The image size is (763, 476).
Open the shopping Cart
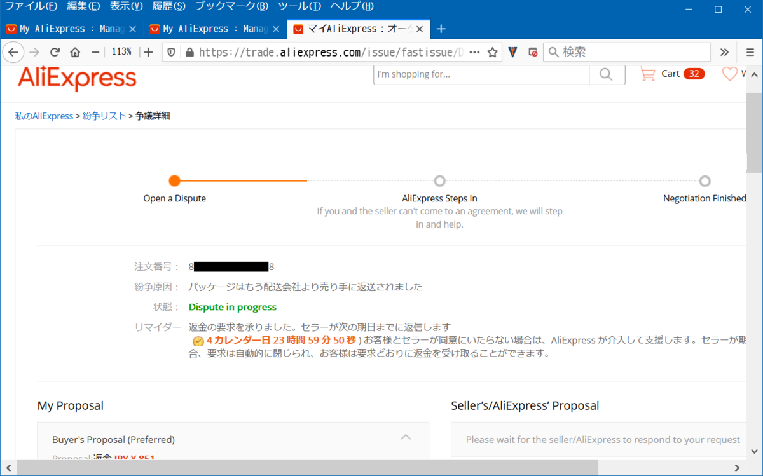tap(671, 74)
